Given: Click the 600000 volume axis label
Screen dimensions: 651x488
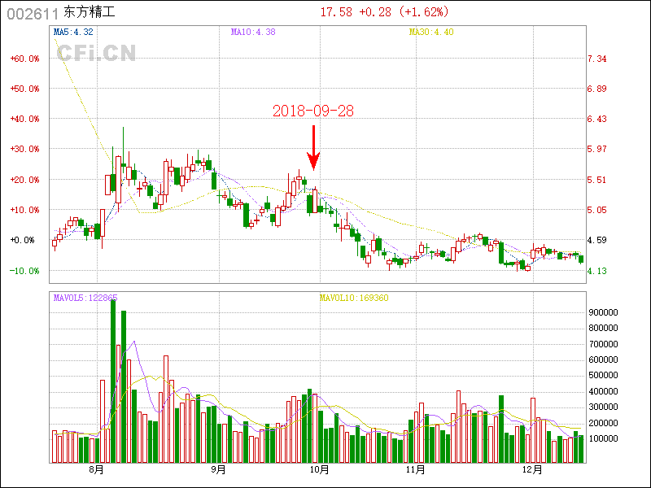Looking at the screenshot, I should 603,359.
